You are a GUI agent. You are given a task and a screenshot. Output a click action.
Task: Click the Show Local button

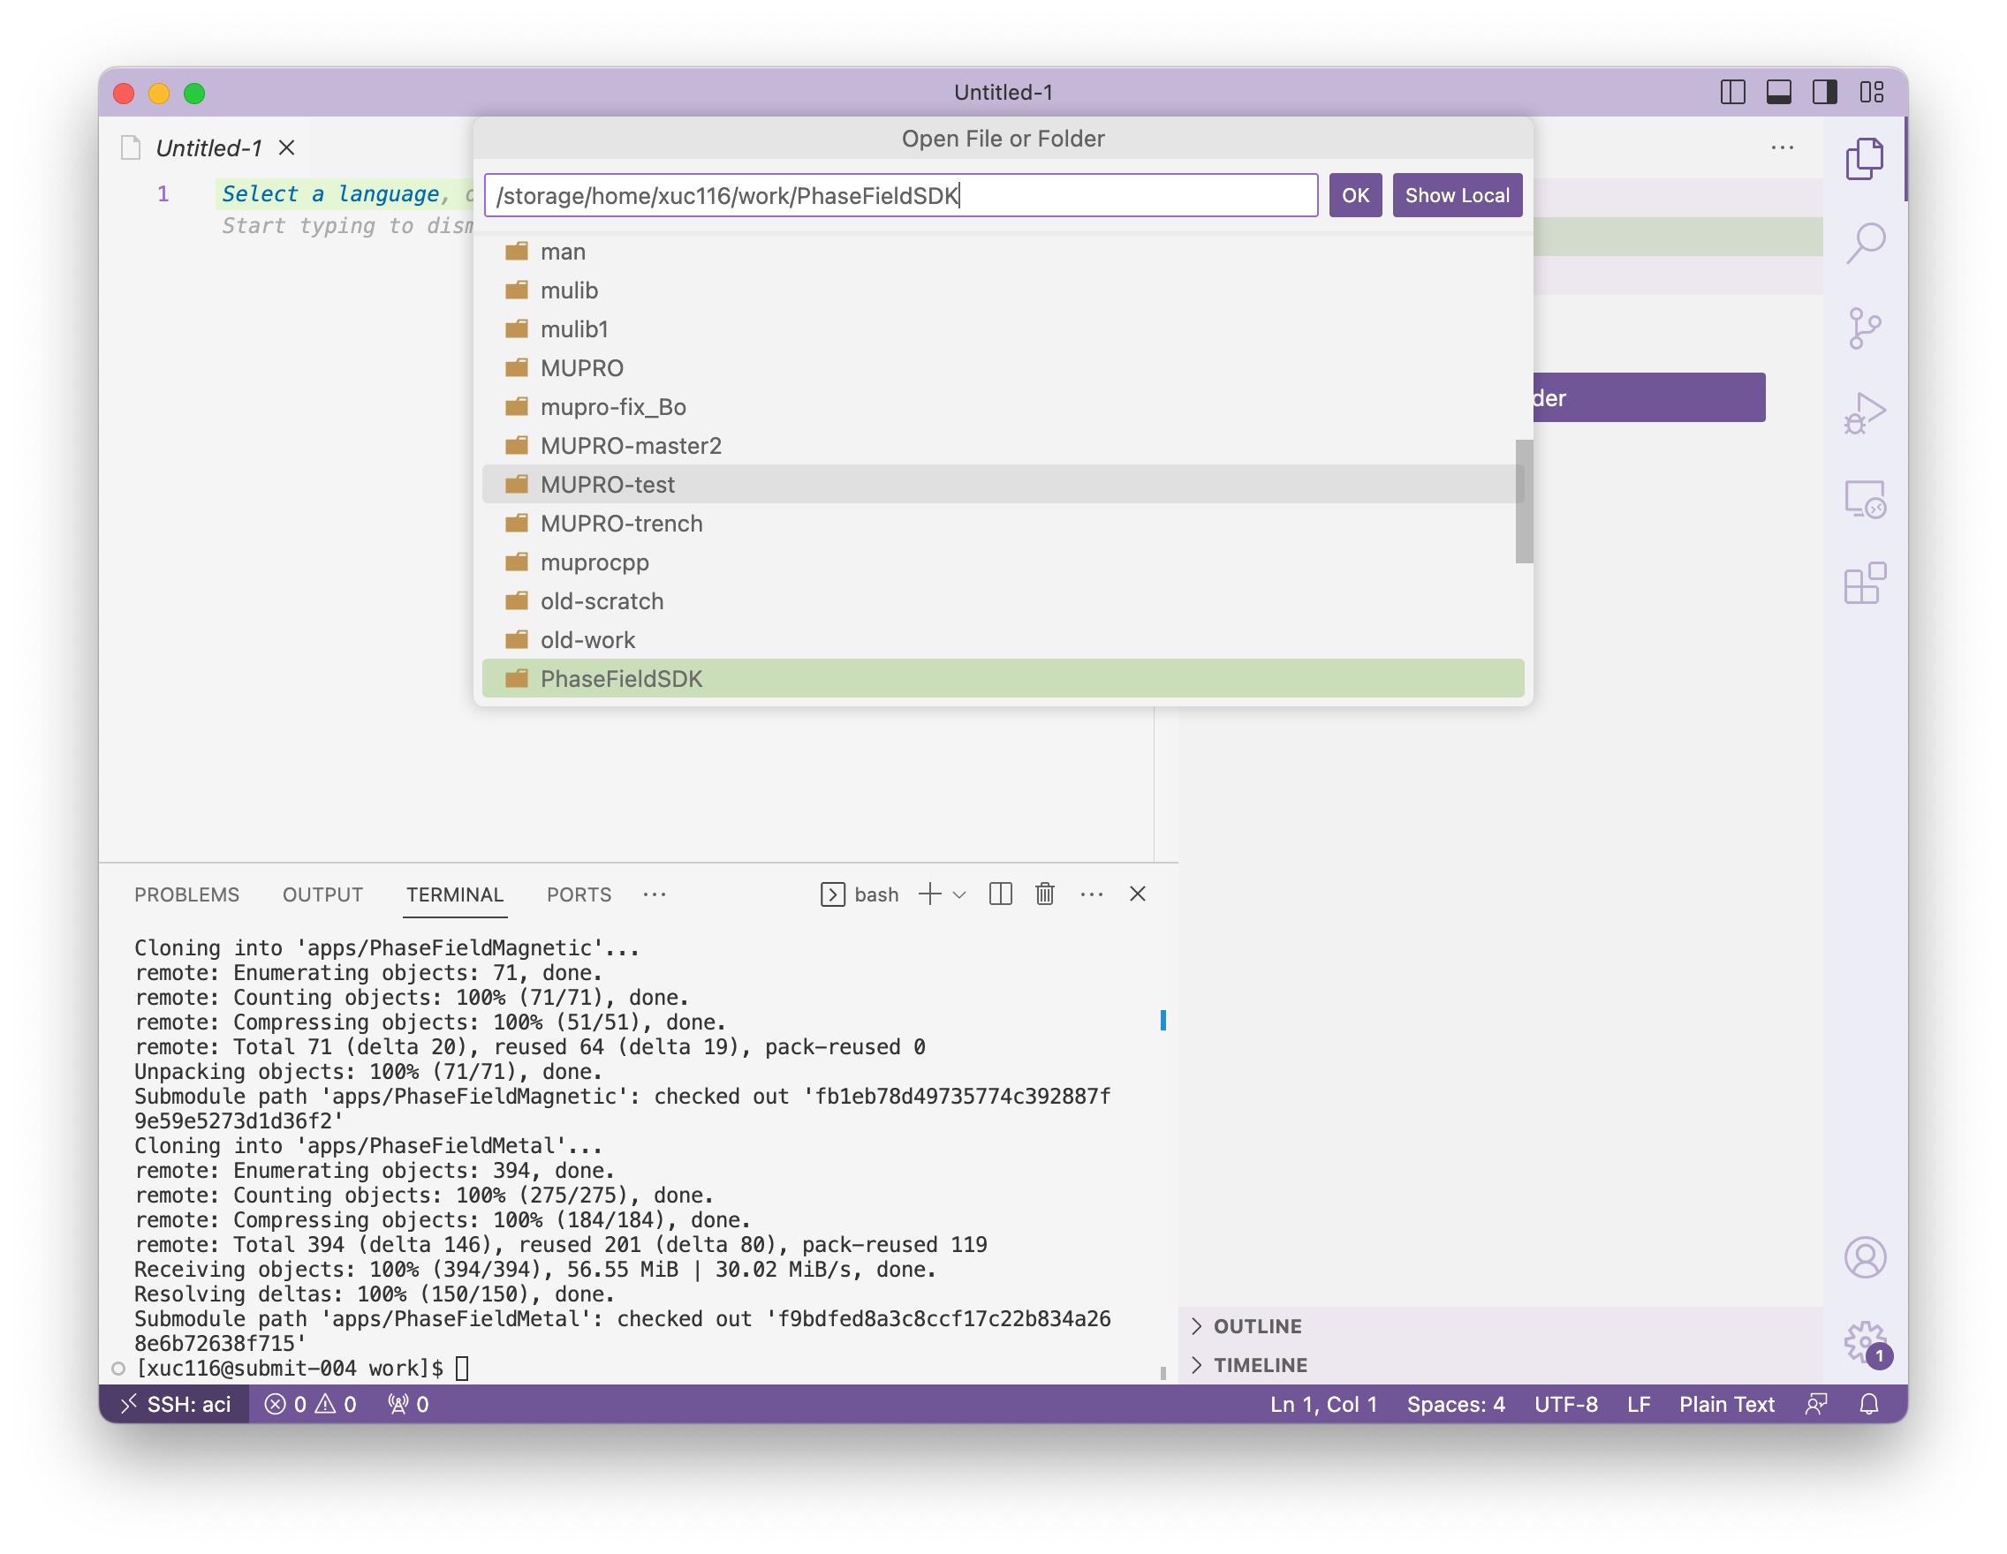[x=1457, y=195]
